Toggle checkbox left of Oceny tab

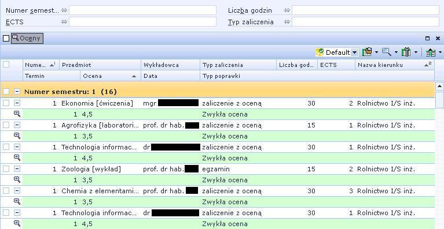[x=6, y=38]
